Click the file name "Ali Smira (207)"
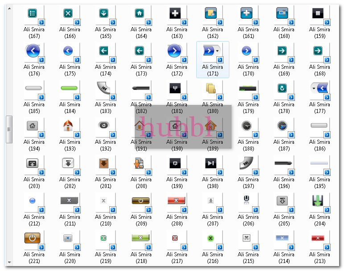 [212, 220]
